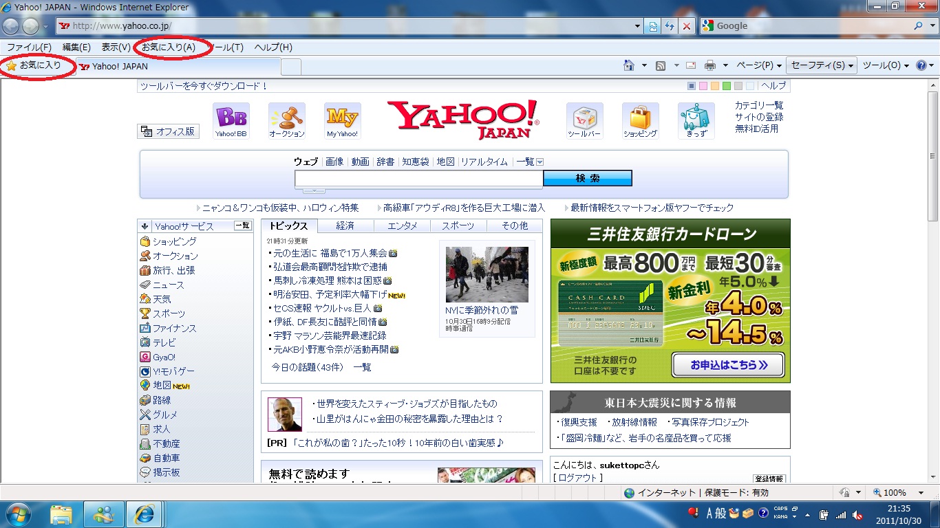Open the 表示(V) menu

116,47
